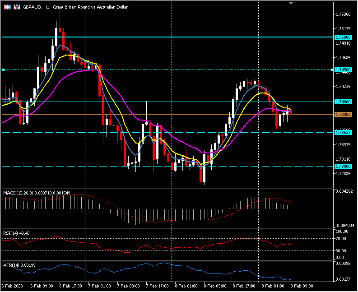The height and width of the screenshot is (292, 358).
Task: Select the left anchor handle of the 1.74500 line
Action: pos(3,70)
